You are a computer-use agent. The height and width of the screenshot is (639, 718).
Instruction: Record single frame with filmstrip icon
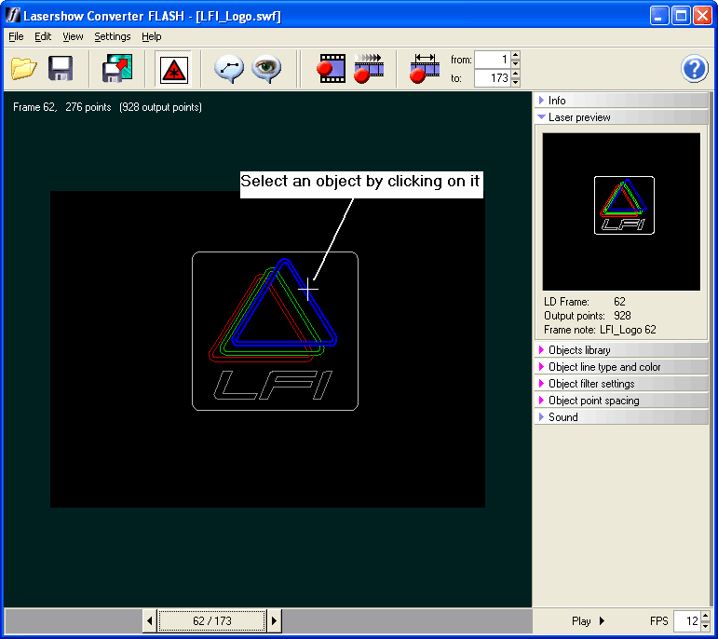tap(332, 69)
